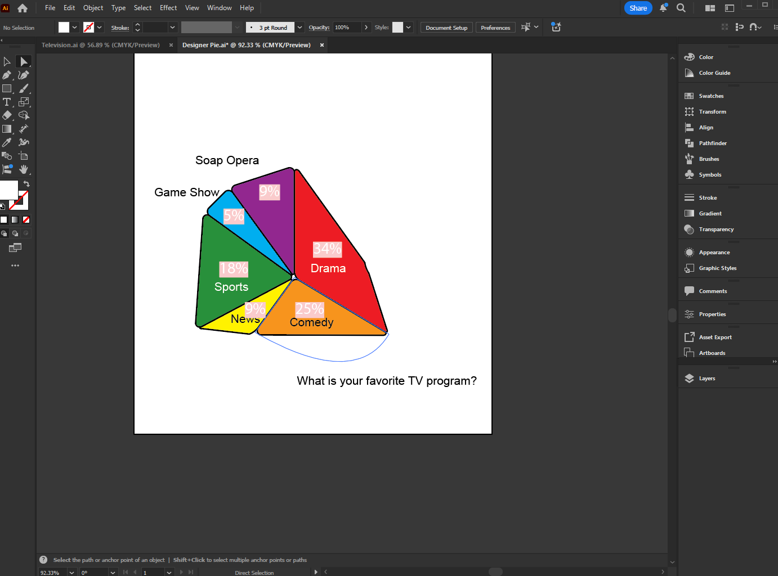This screenshot has height=576, width=778.
Task: Open the File menu
Action: (x=50, y=8)
